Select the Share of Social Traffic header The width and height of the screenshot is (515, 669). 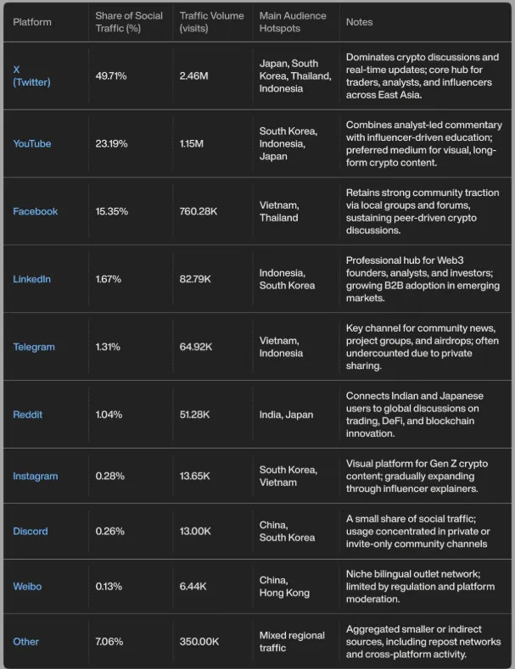(128, 22)
